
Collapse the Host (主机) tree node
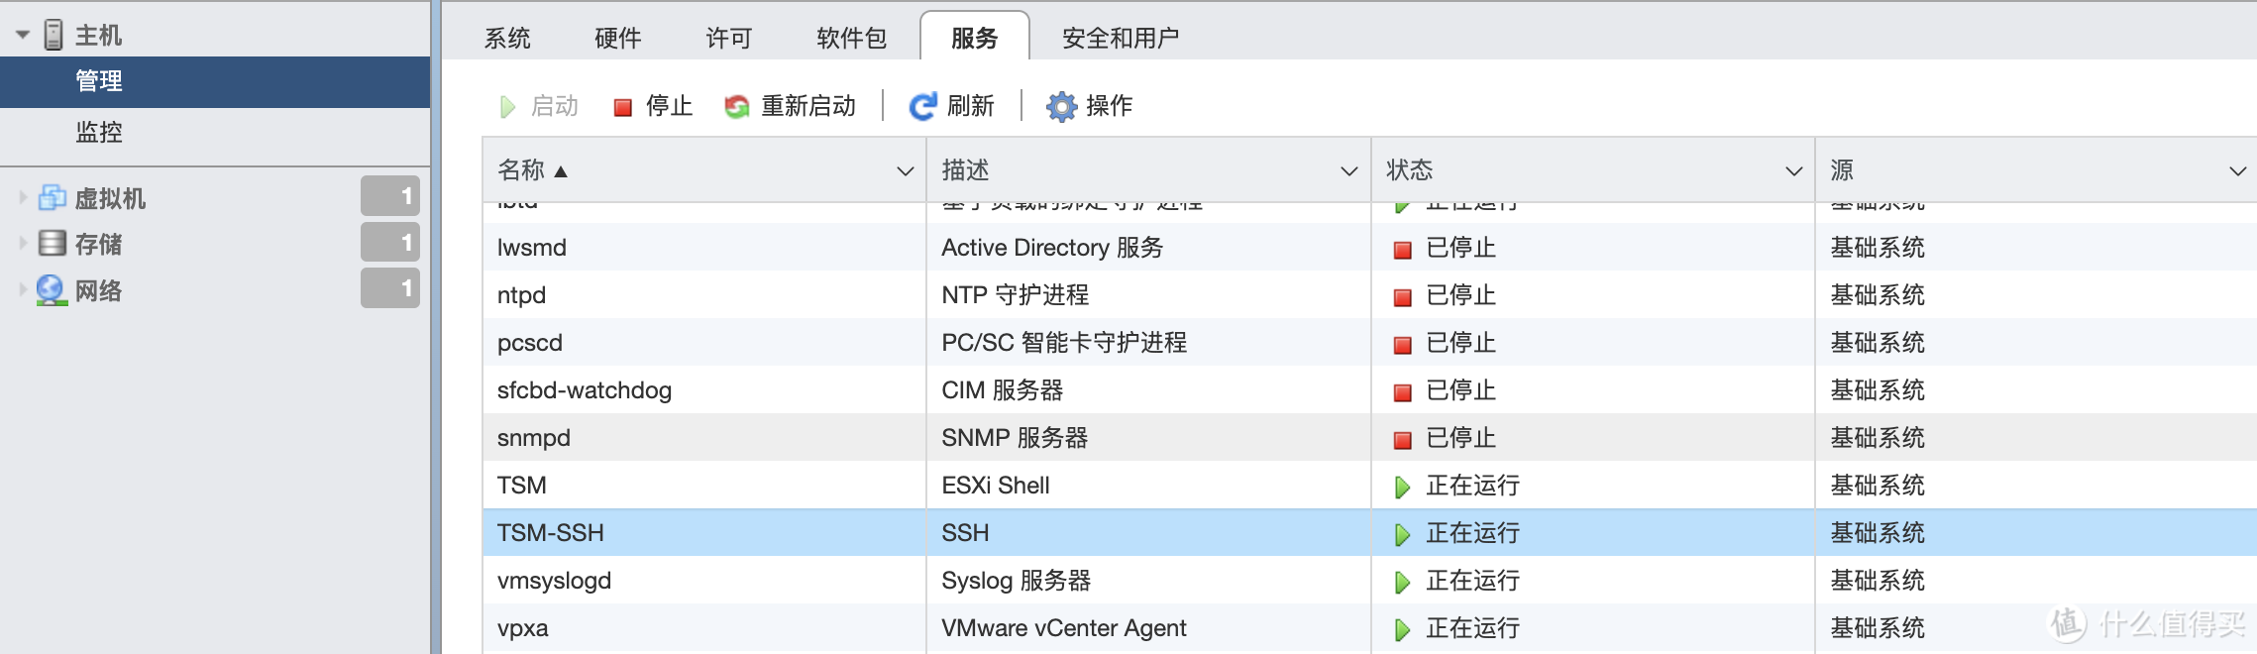pyautogui.click(x=23, y=36)
